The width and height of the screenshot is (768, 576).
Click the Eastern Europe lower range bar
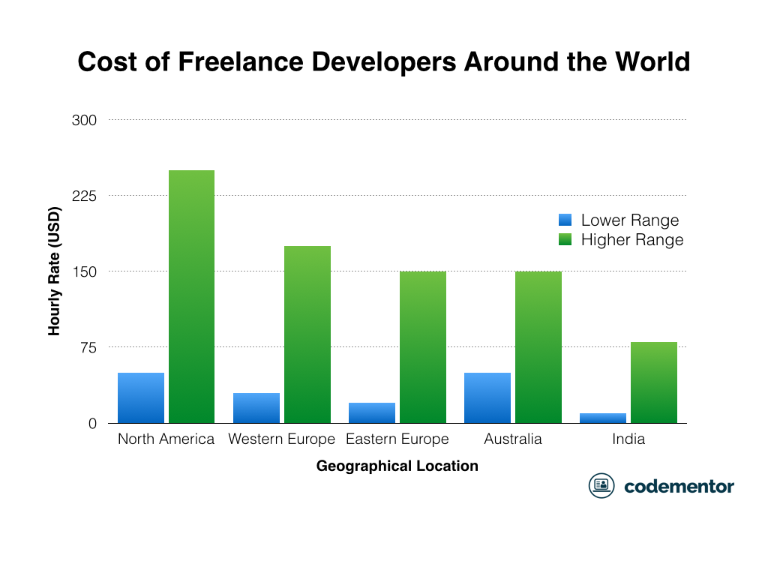371,412
